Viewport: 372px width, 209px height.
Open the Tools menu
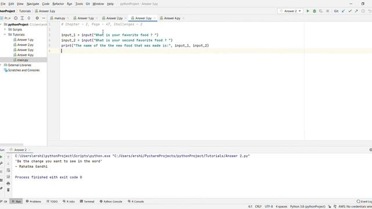point(79,4)
